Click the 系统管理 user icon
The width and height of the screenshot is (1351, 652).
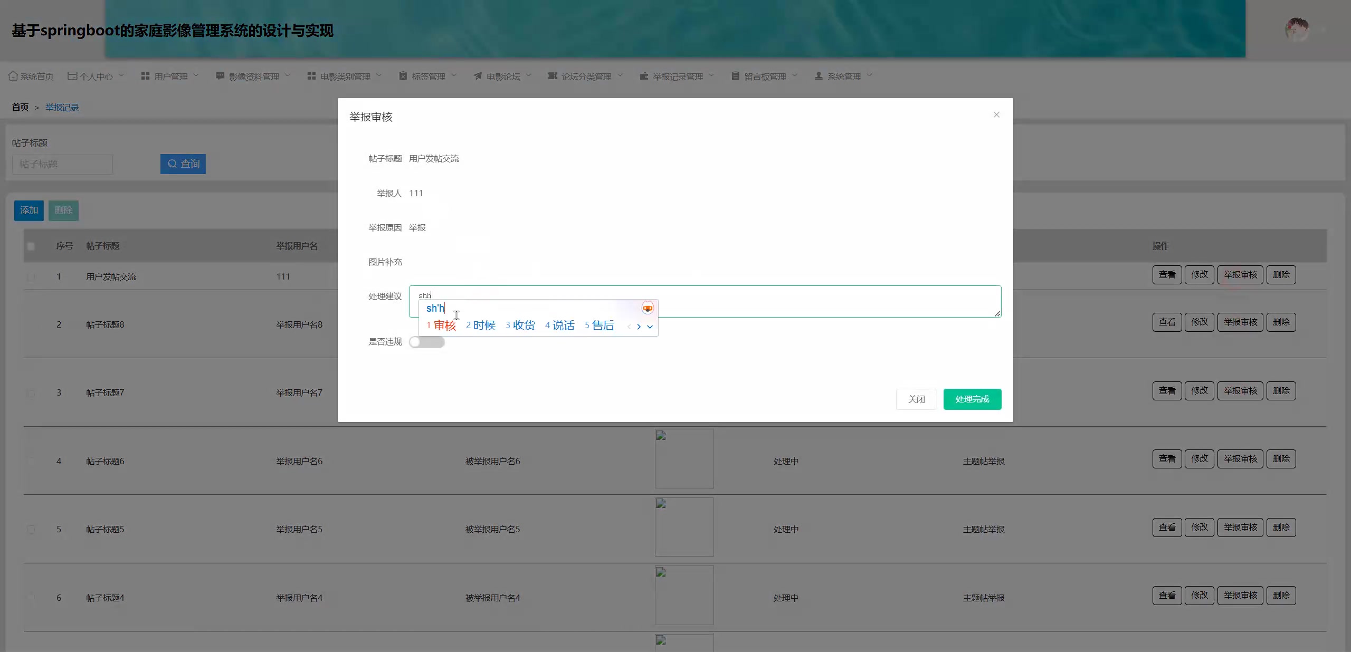[x=819, y=76]
